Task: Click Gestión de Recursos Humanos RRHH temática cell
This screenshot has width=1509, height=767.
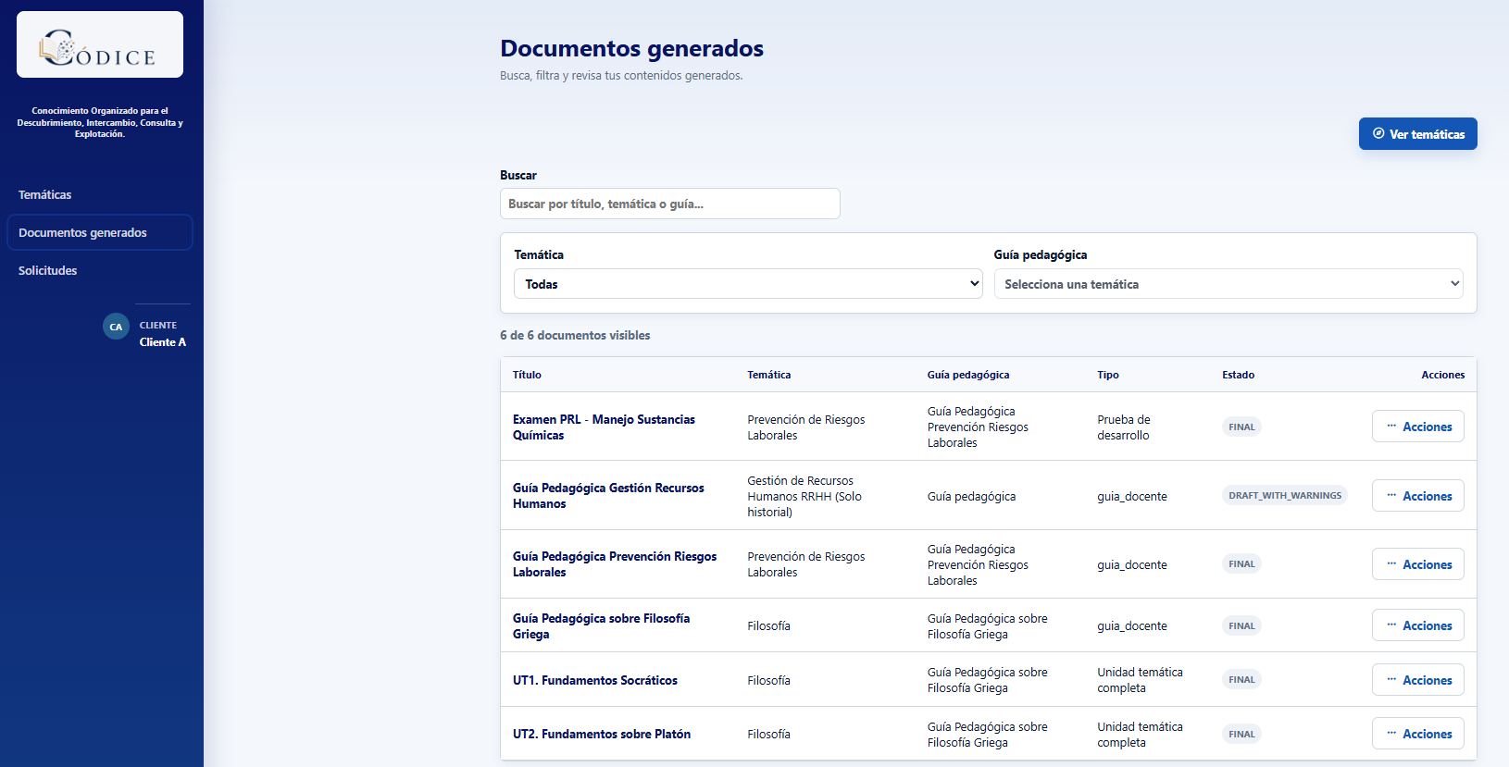Action: click(x=804, y=496)
